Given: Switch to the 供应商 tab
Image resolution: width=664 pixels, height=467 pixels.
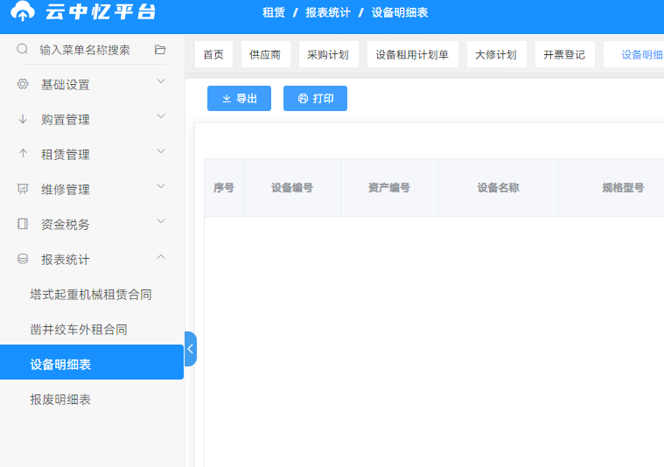Looking at the screenshot, I should tap(266, 54).
